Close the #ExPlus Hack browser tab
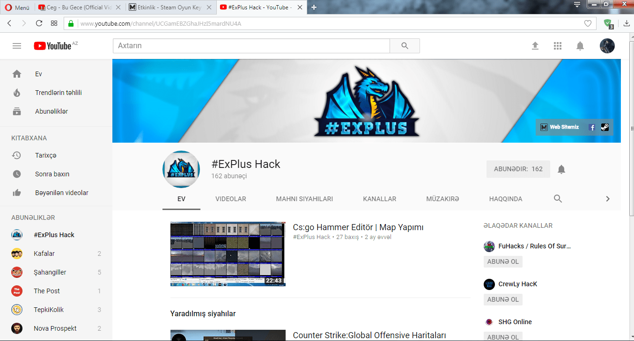This screenshot has height=341, width=634. (300, 7)
